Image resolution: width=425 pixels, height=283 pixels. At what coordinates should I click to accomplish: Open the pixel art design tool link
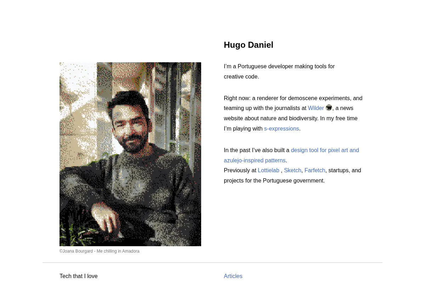point(291,155)
